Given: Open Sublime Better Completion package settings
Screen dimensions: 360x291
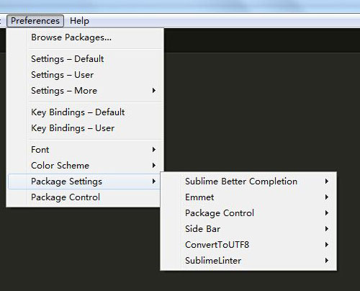Looking at the screenshot, I should point(248,182).
